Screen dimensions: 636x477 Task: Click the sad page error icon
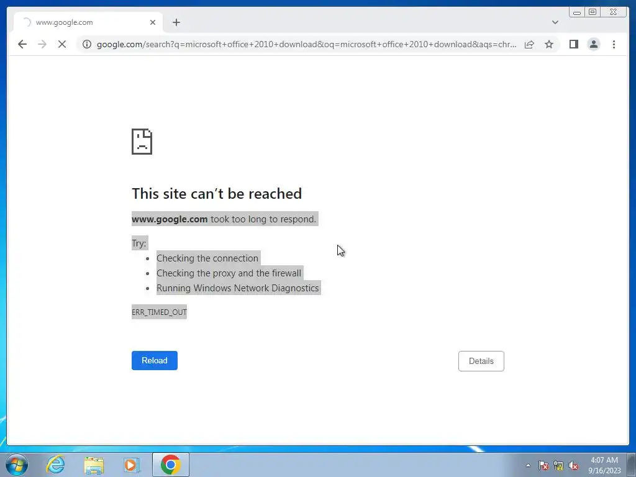point(142,142)
